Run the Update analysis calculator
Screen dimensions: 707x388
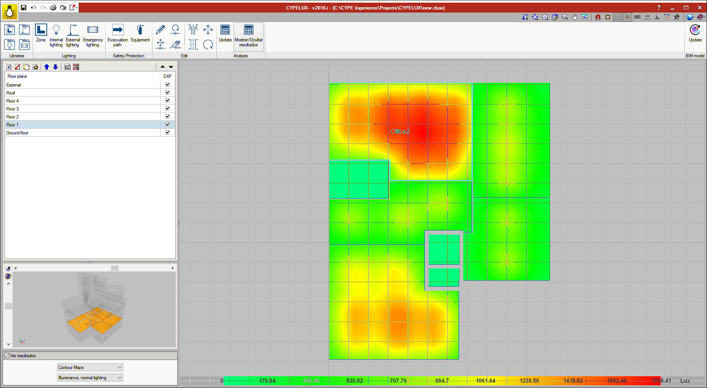coord(225,33)
